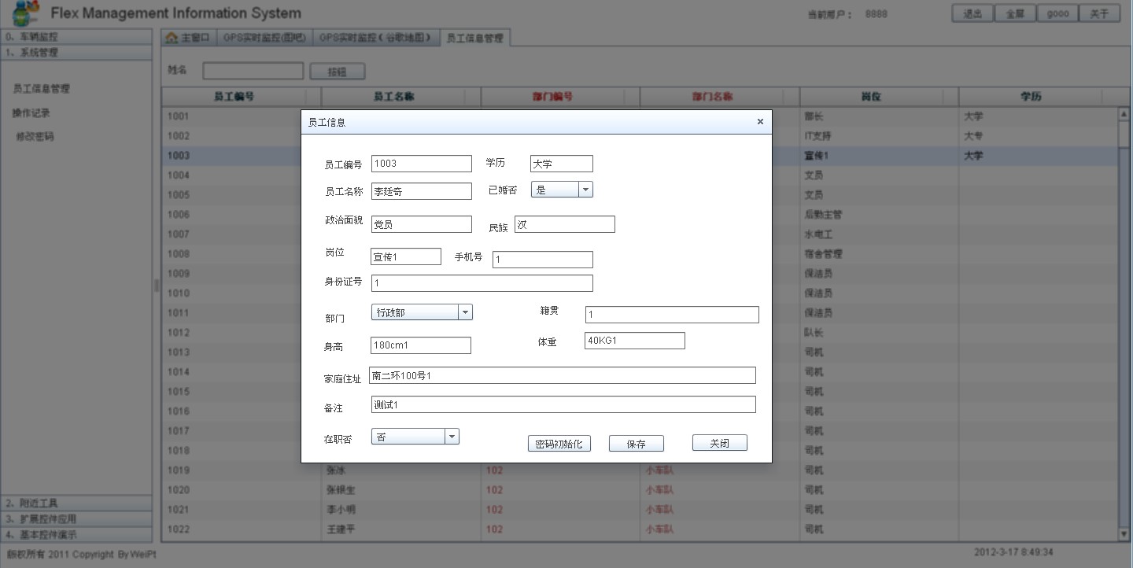Click the 关闭 button in the dialog
Screen dimensions: 1133x568
(720, 443)
